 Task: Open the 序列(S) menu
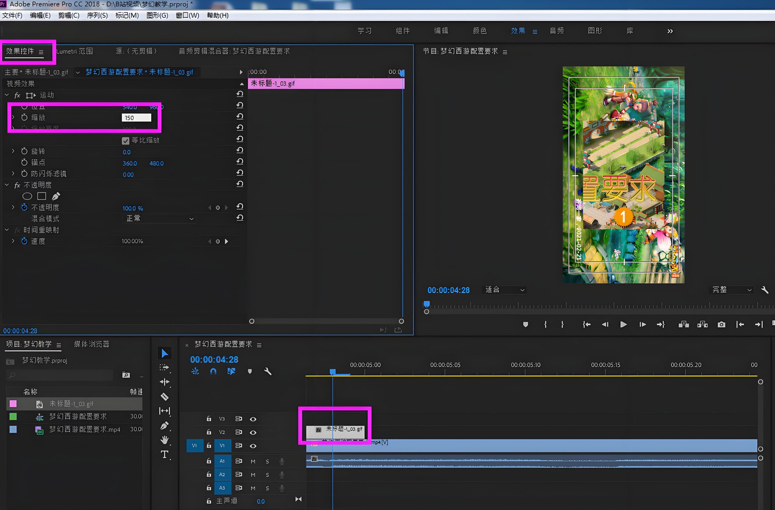[97, 15]
